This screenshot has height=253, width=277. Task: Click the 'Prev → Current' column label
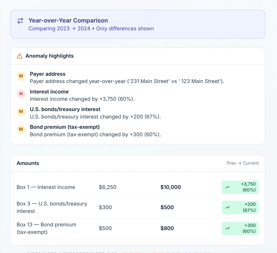tap(243, 163)
